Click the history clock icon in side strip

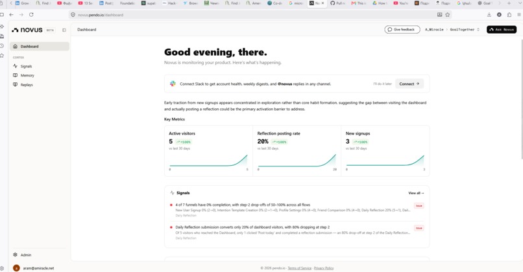coord(2,46)
